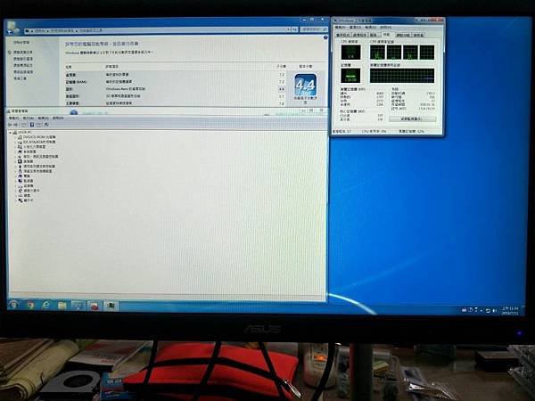The width and height of the screenshot is (535, 401).
Task: Expand the 顯示卡 (Display adapters) node
Action: [15, 200]
